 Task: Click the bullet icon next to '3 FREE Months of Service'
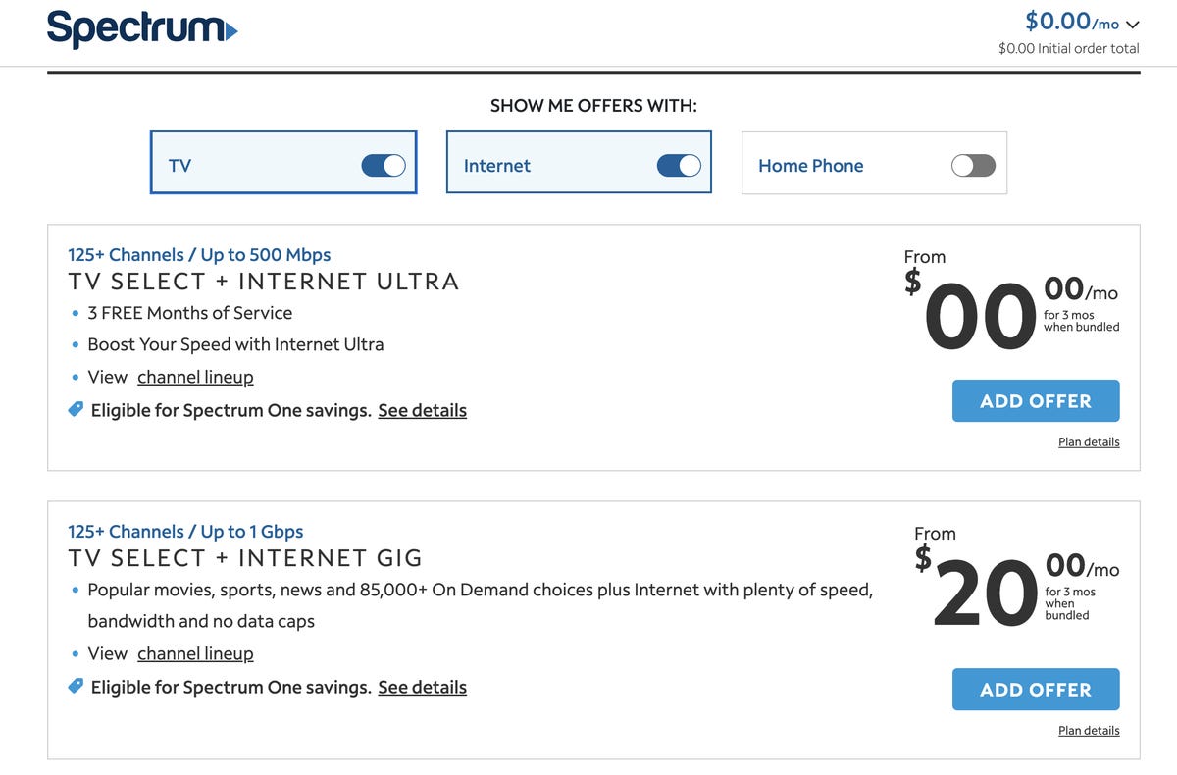point(75,313)
